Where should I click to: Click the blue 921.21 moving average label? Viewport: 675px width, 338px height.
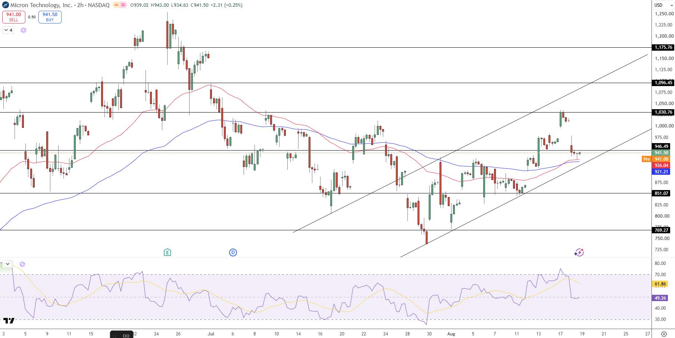click(x=661, y=172)
